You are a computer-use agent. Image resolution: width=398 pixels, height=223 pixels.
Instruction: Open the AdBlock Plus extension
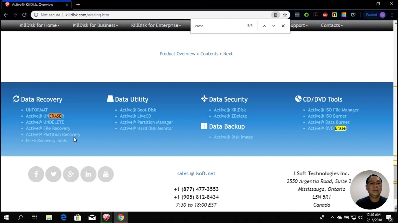click(x=325, y=15)
